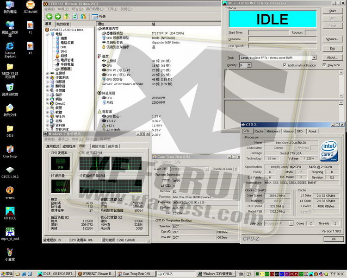Open the Internet Explorer desktop icon

click(10, 50)
